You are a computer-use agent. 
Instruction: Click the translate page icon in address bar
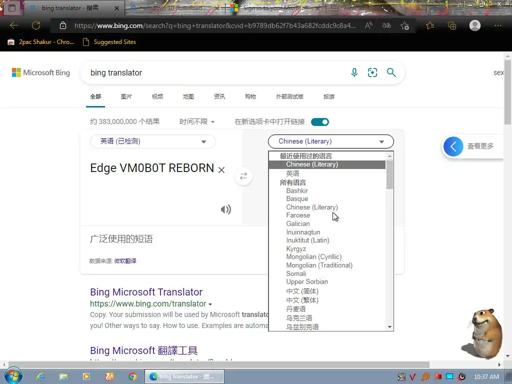[x=386, y=25]
